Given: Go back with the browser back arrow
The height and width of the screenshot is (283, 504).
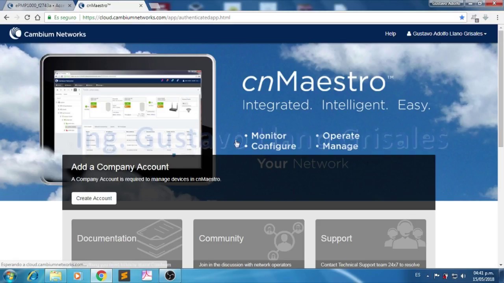Looking at the screenshot, I should pos(7,17).
